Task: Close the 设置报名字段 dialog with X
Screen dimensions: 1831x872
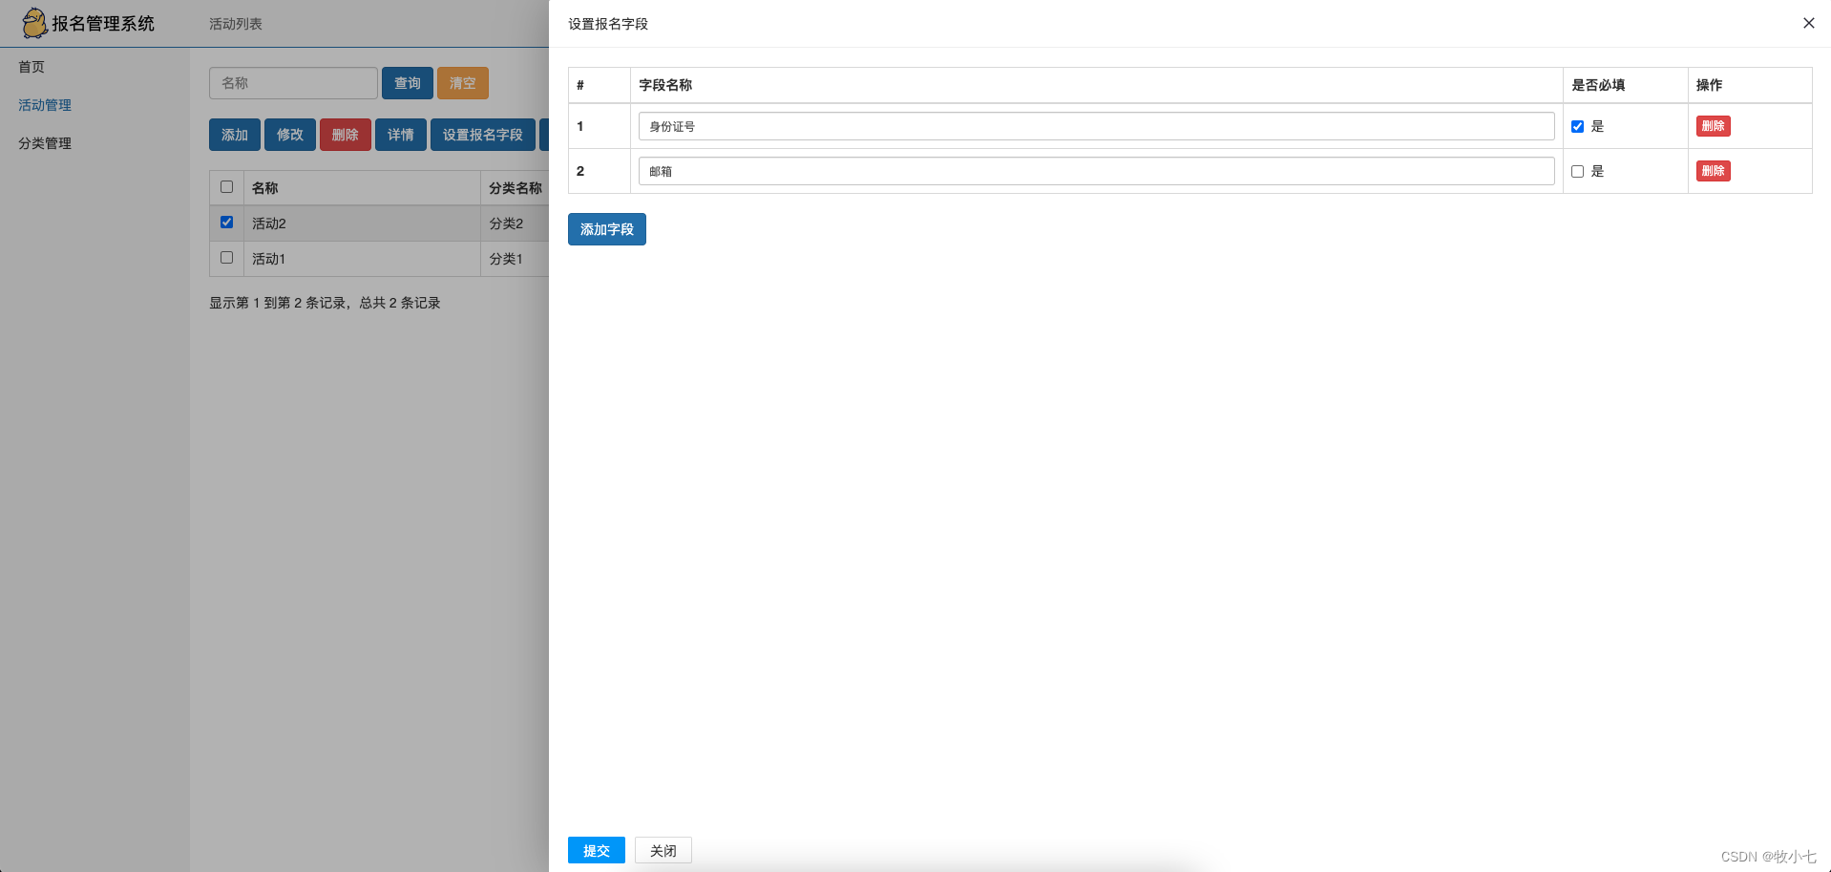Action: [1808, 23]
